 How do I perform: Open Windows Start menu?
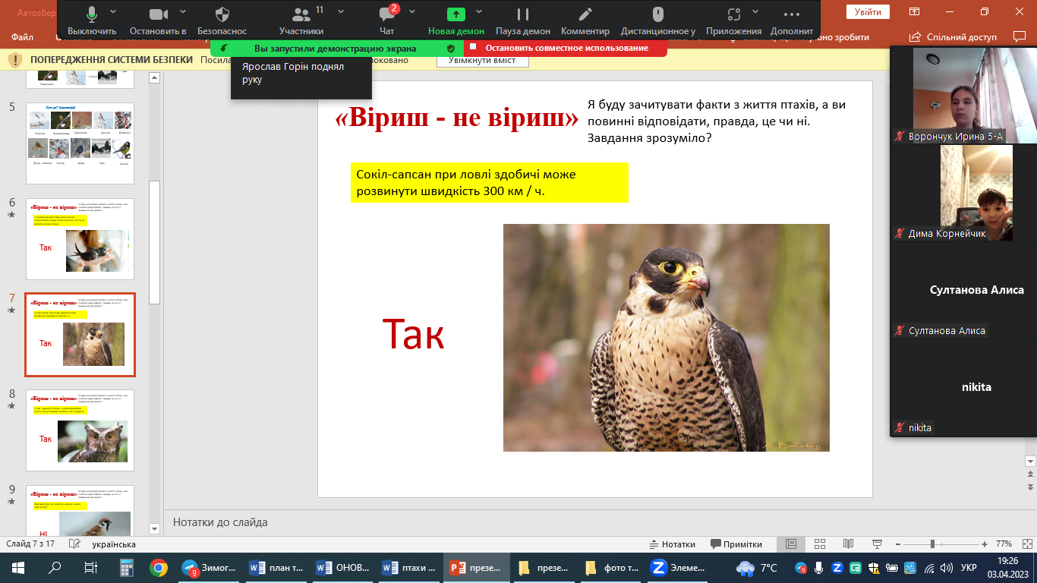tap(18, 568)
